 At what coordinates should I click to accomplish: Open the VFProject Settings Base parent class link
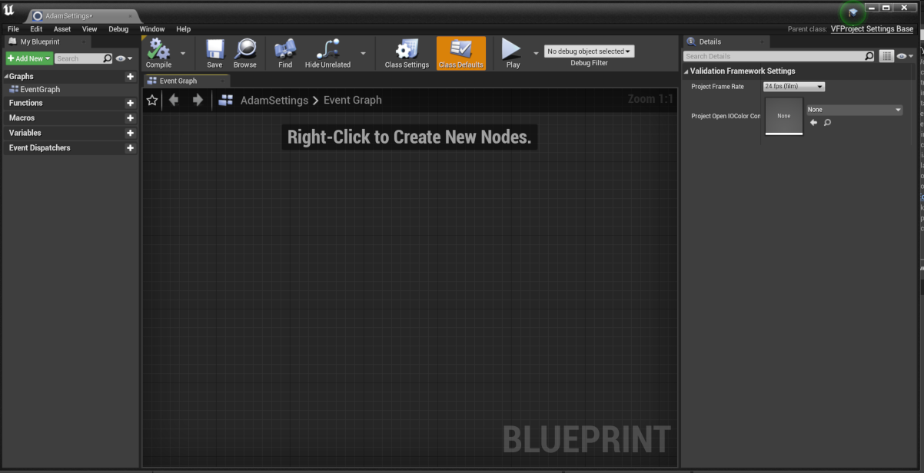tap(872, 29)
